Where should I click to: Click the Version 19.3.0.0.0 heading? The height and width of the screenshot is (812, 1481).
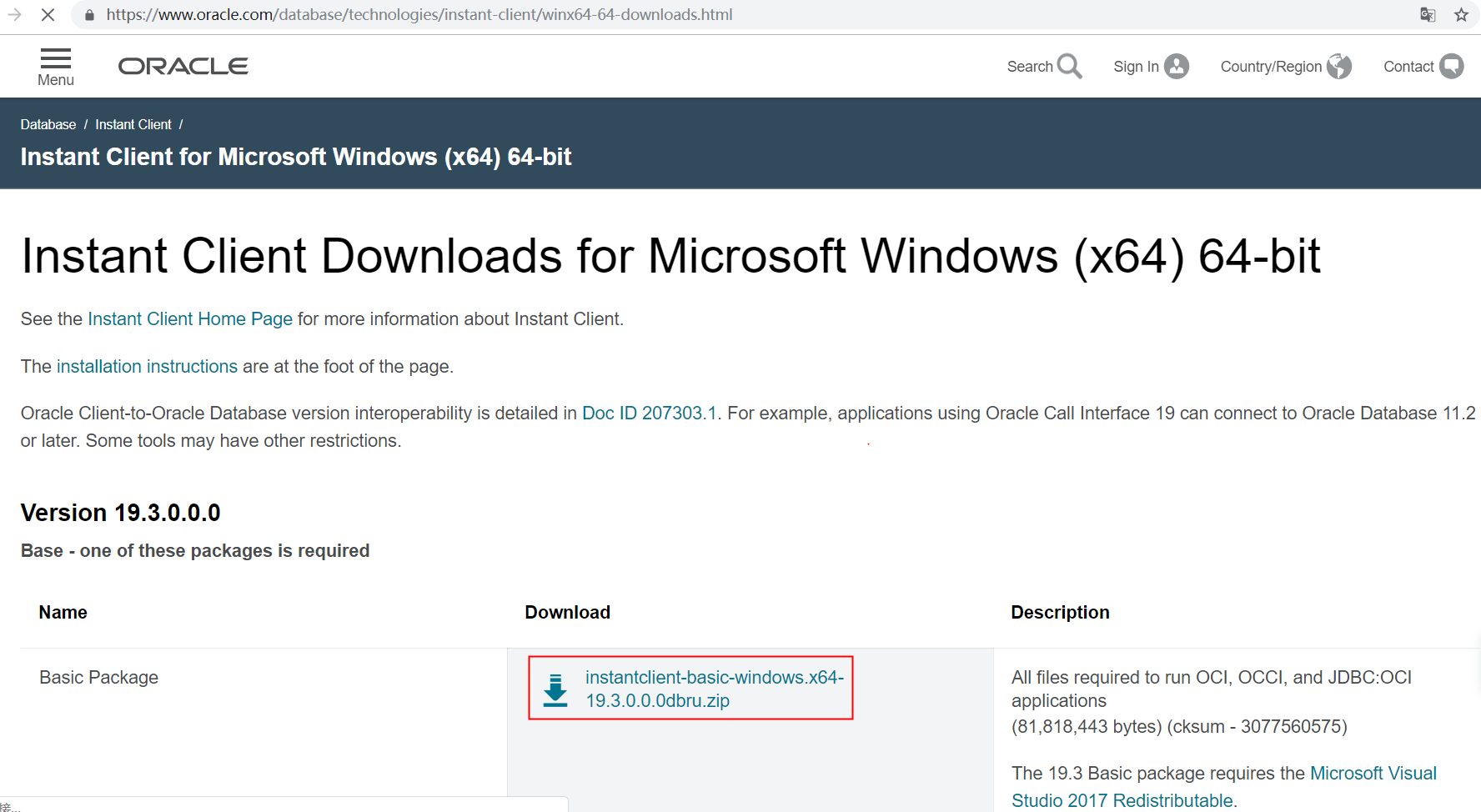[121, 513]
